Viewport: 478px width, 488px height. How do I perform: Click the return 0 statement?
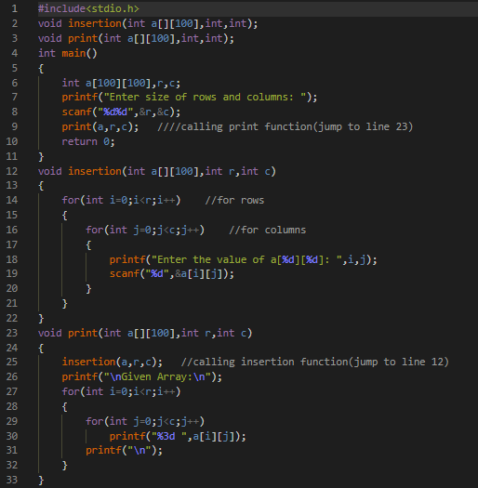[88, 142]
